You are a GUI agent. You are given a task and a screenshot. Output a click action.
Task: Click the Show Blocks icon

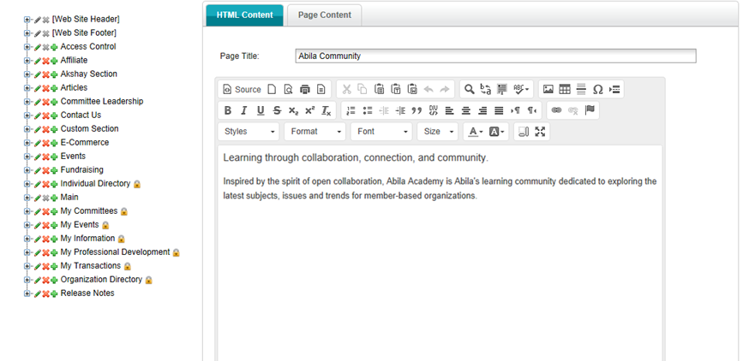[523, 132]
